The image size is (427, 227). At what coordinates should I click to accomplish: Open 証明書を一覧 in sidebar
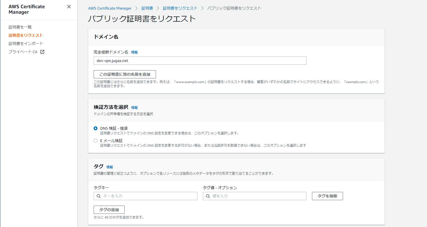20,27
